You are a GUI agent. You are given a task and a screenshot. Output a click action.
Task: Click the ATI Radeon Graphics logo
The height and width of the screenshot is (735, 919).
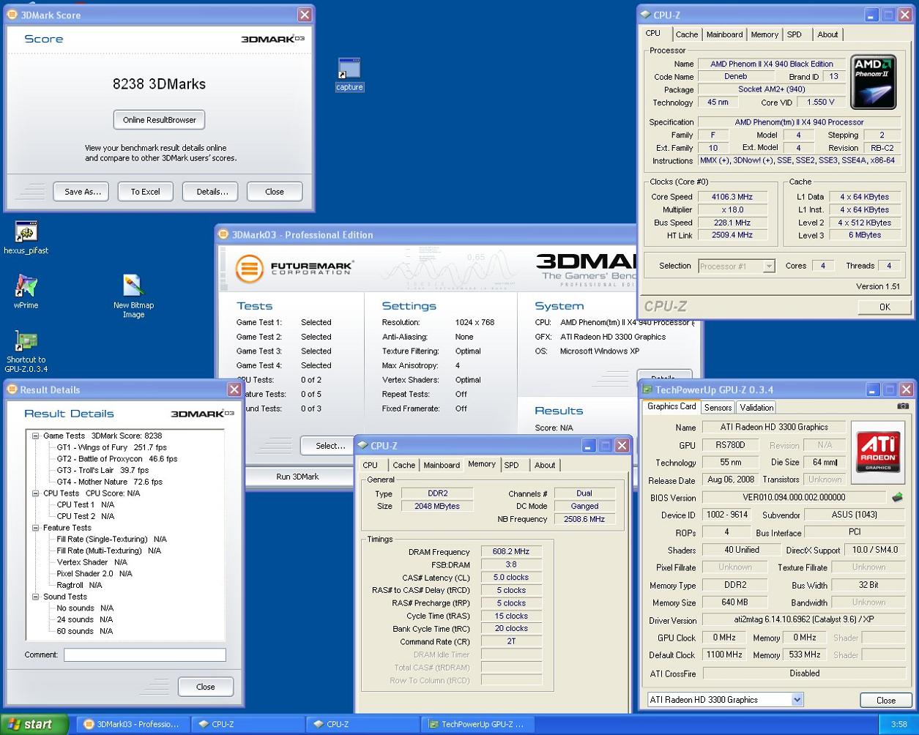click(x=878, y=452)
